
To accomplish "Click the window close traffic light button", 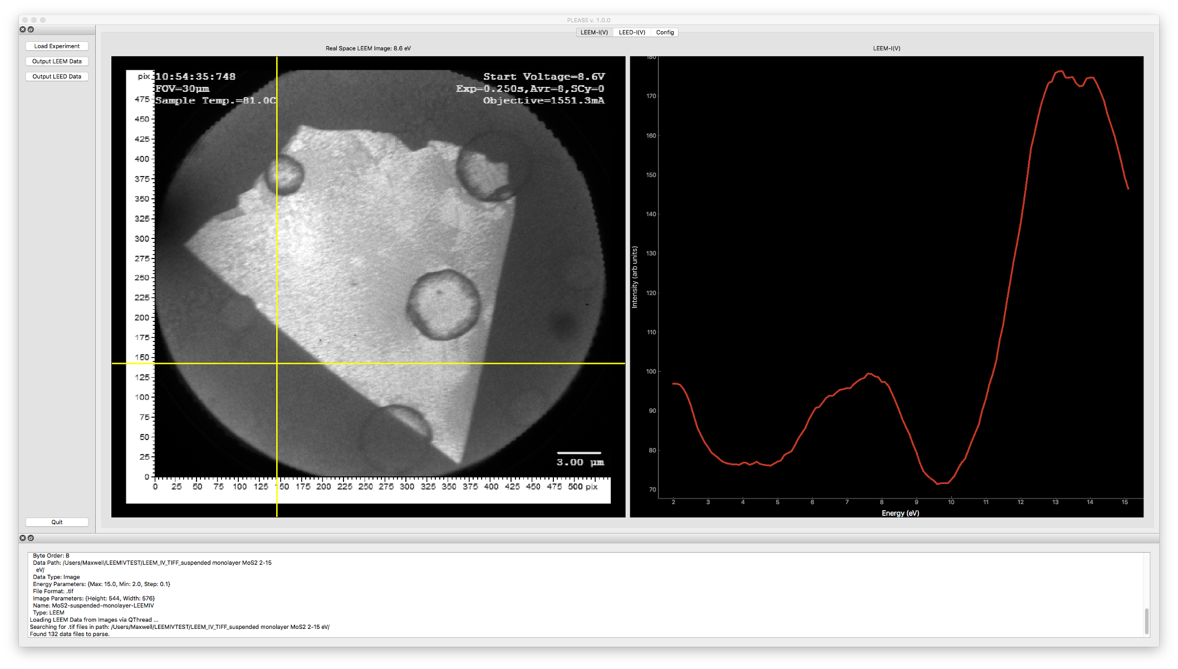I will 25,20.
